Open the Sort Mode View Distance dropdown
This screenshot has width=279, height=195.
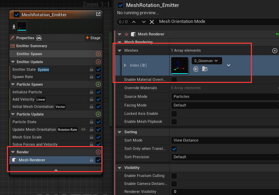(224, 141)
